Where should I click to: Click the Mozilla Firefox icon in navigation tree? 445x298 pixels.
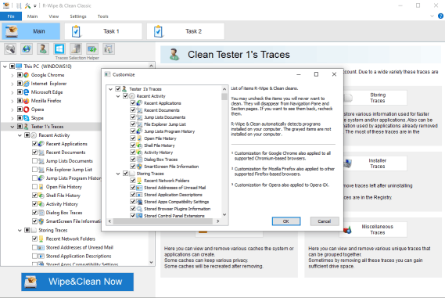pyautogui.click(x=27, y=101)
